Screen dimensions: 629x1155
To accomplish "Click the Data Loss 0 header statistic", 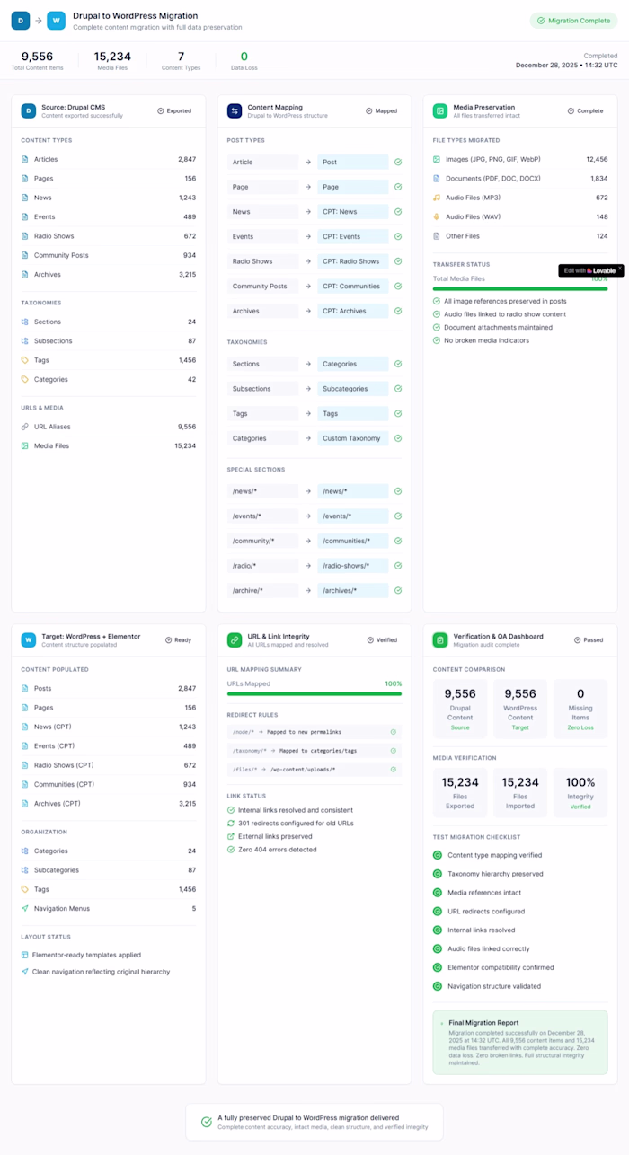I will [x=244, y=60].
